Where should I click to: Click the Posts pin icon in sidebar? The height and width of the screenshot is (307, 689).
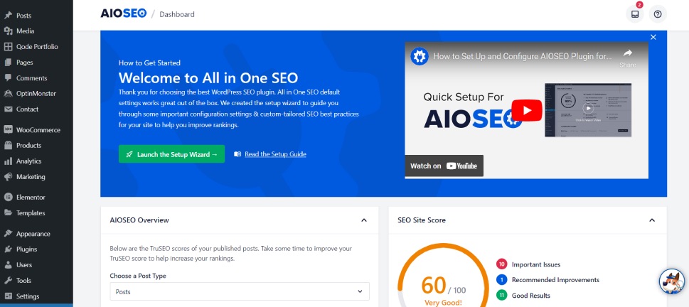pos(8,16)
